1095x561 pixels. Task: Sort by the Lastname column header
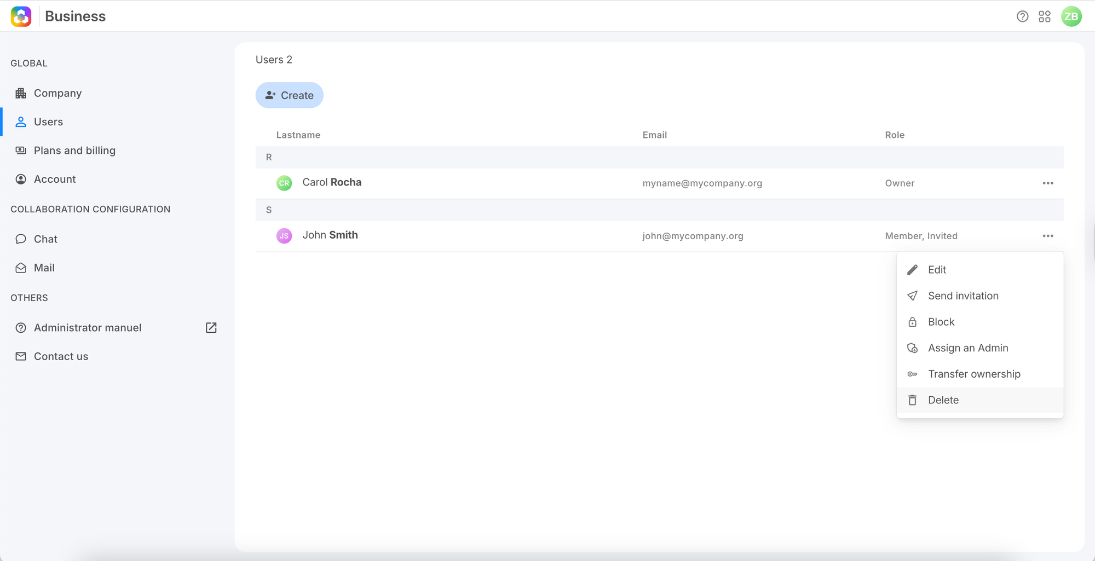tap(298, 135)
